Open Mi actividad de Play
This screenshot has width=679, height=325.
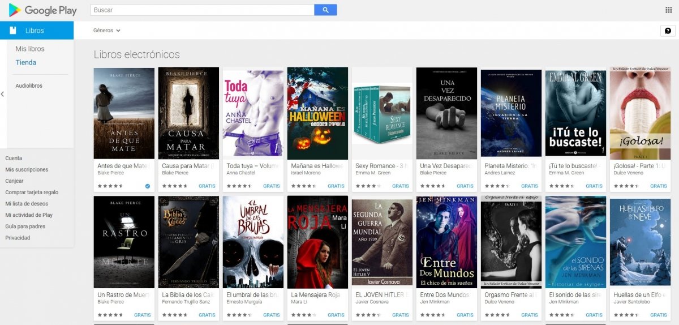point(29,215)
